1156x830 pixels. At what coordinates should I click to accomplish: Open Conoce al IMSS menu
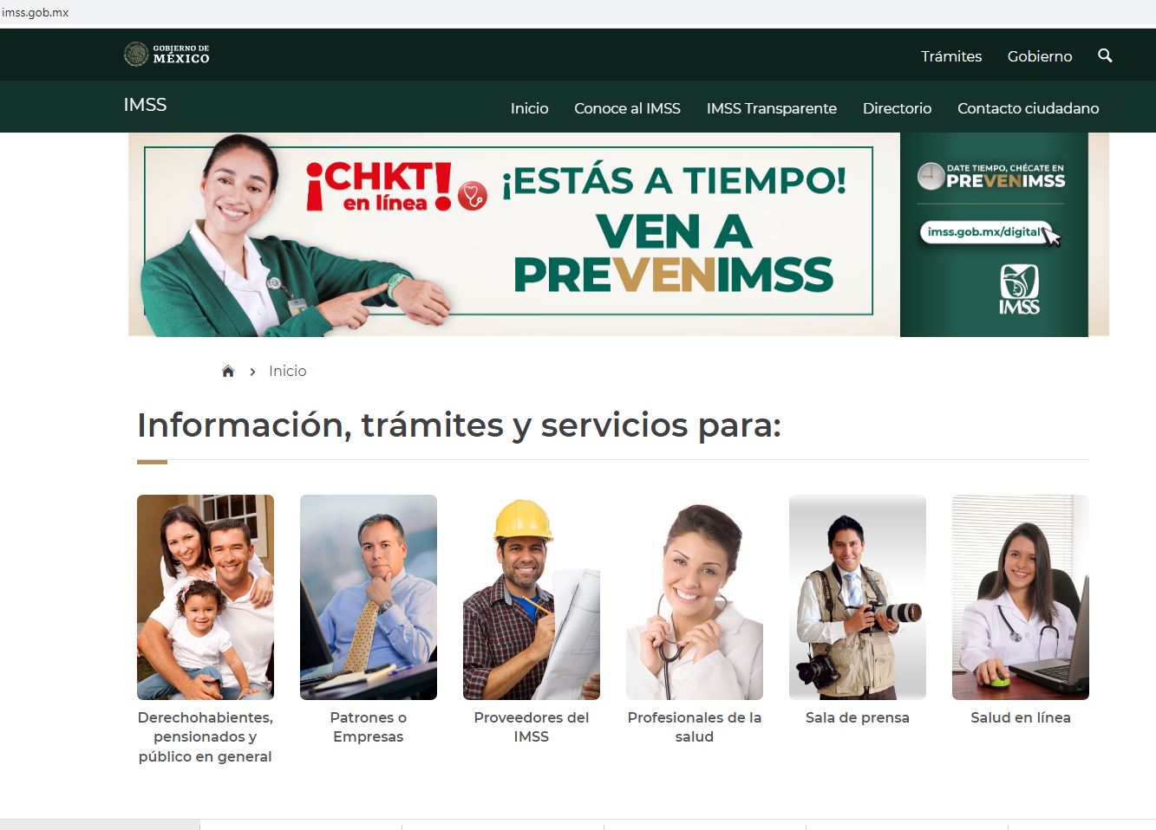(627, 108)
